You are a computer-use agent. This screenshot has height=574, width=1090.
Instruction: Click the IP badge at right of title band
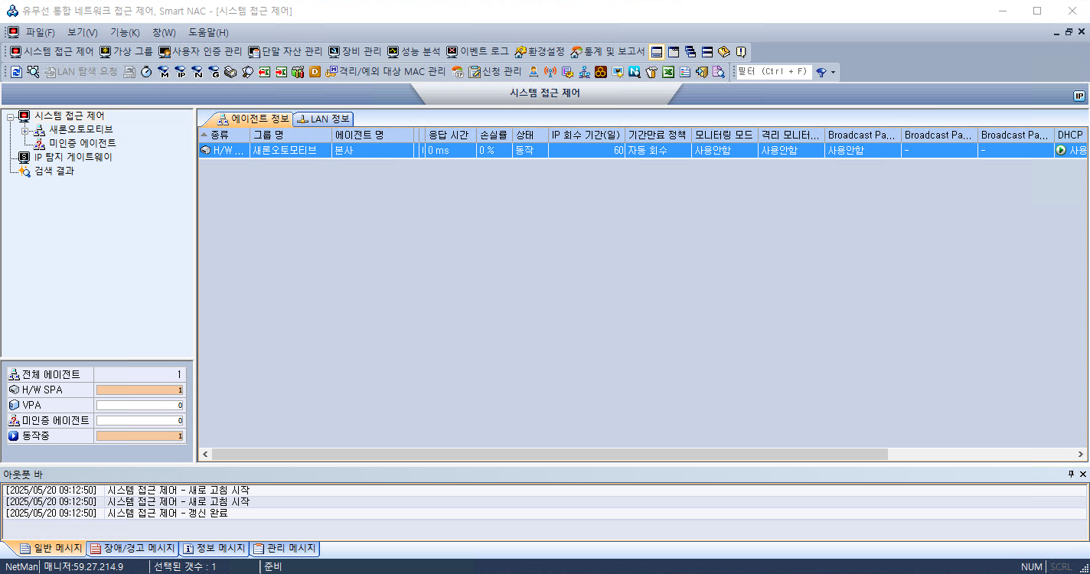point(1079,96)
